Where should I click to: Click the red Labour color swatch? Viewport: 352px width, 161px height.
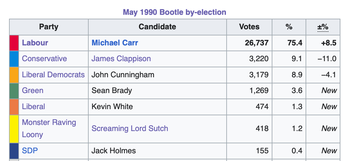pyautogui.click(x=14, y=43)
